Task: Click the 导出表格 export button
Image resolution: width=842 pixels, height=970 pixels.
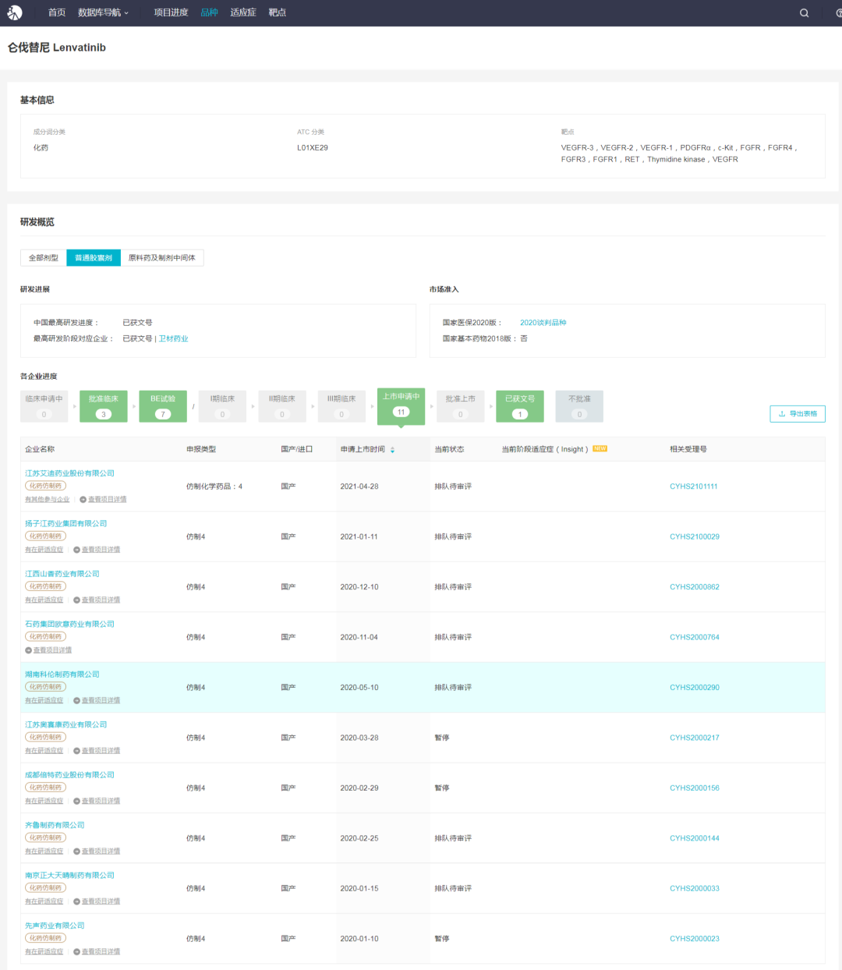Action: (798, 414)
